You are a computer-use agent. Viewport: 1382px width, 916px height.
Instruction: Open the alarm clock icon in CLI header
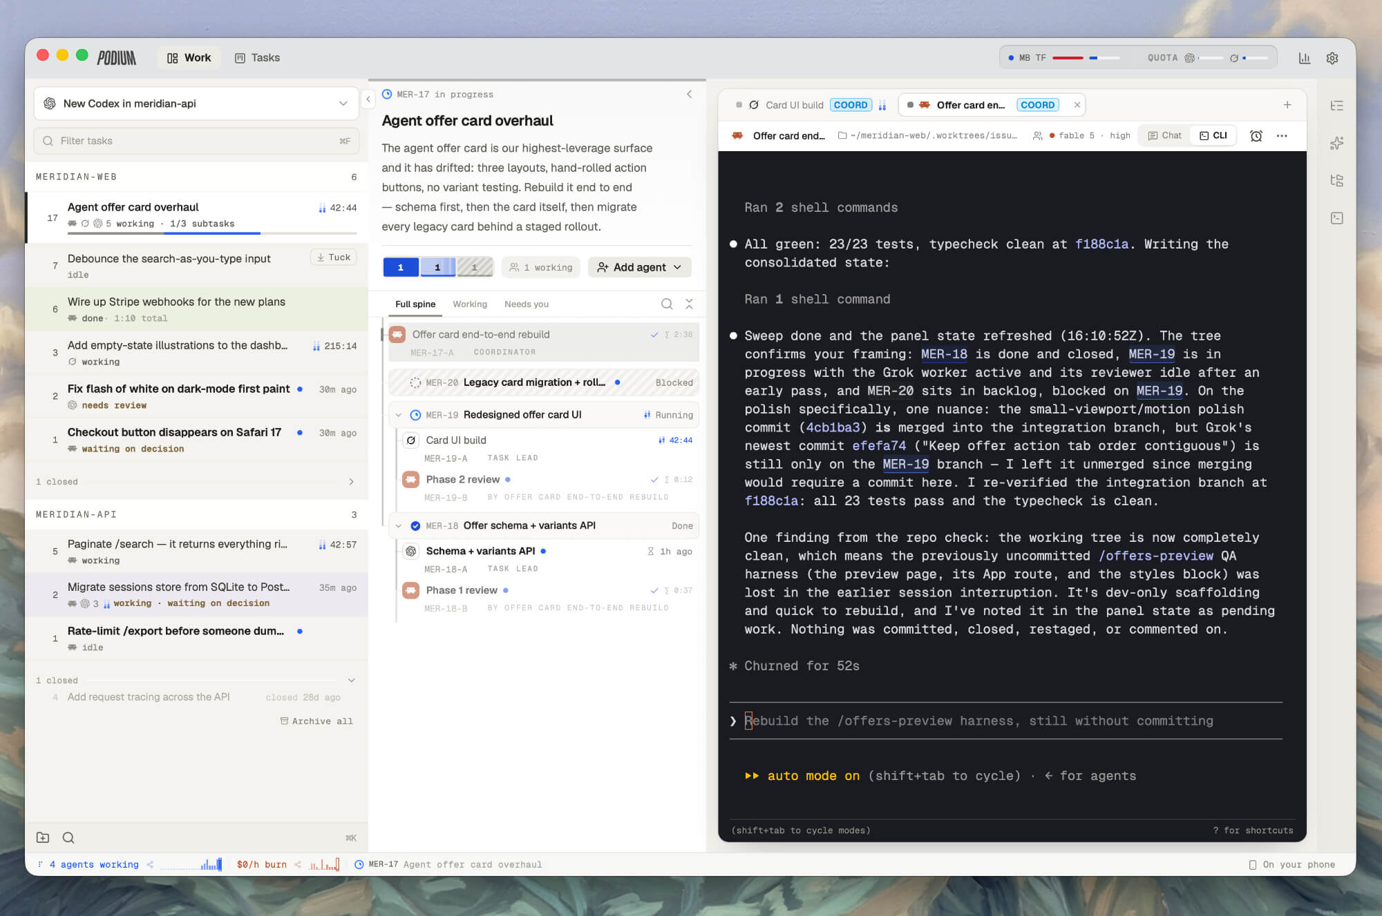click(1256, 136)
